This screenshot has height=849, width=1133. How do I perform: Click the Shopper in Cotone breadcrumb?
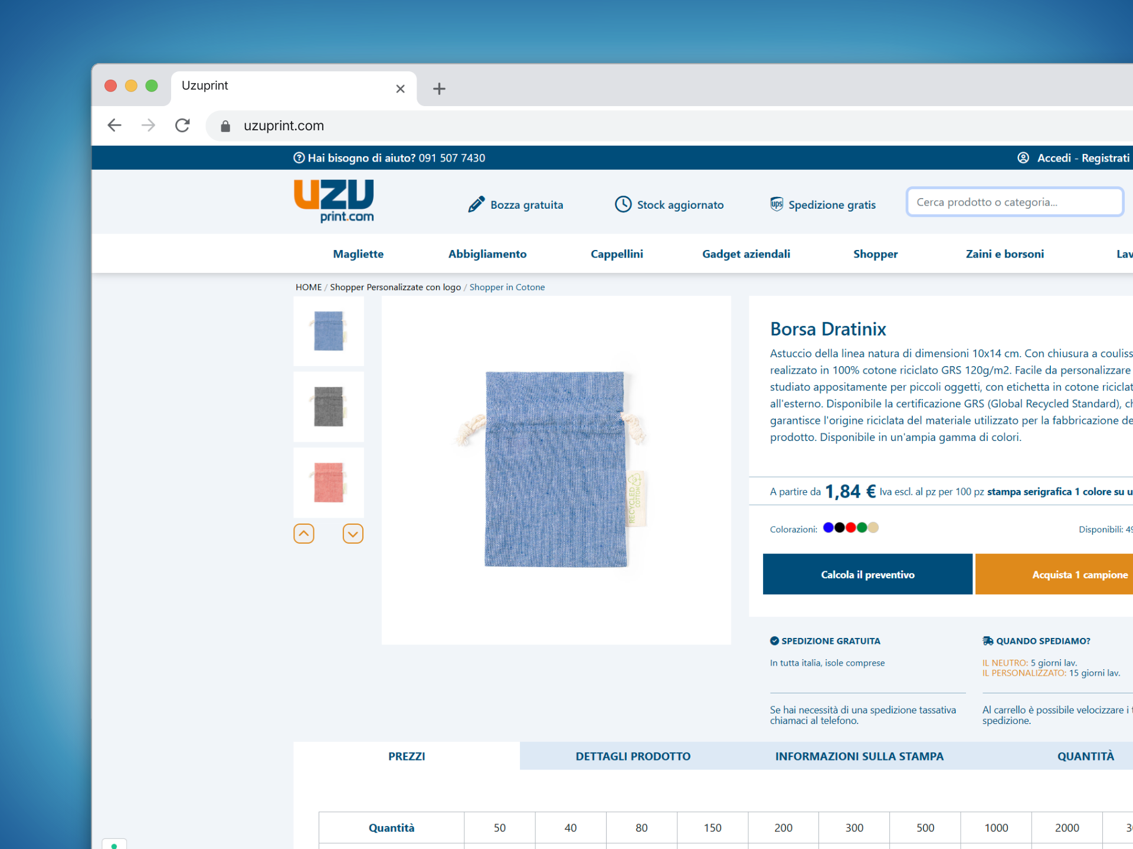tap(507, 287)
